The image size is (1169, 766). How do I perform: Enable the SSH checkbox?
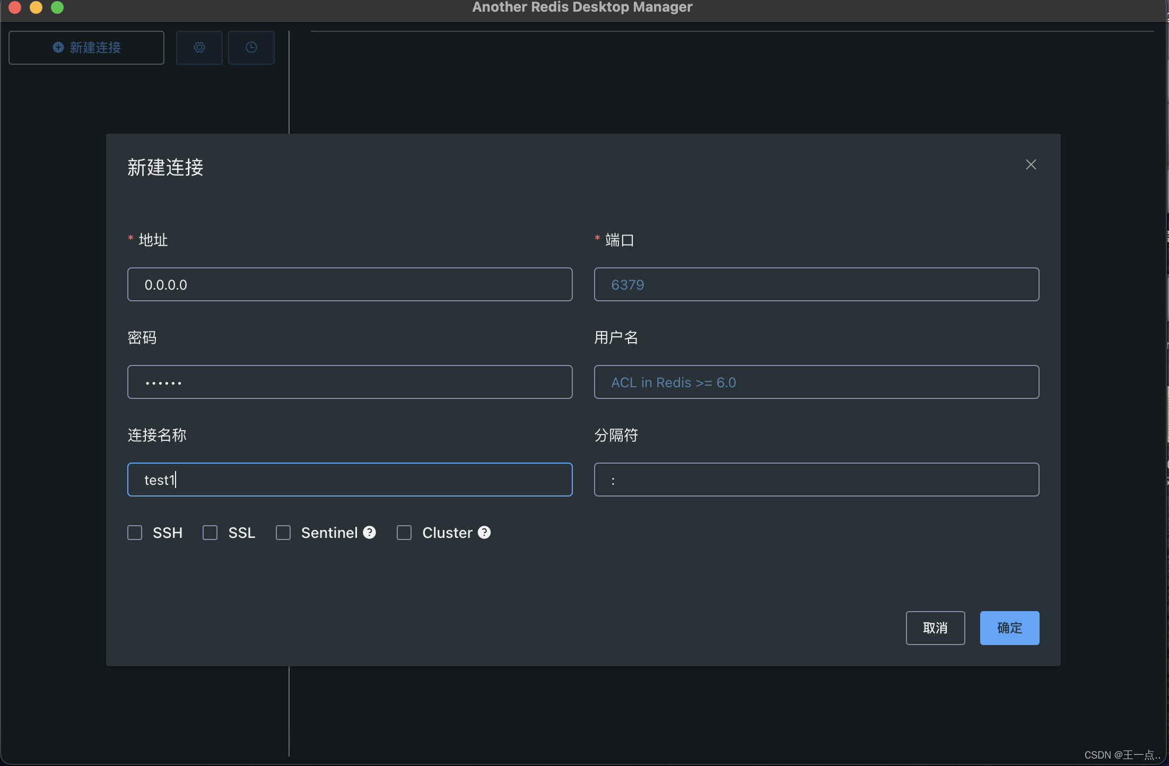pyautogui.click(x=135, y=533)
